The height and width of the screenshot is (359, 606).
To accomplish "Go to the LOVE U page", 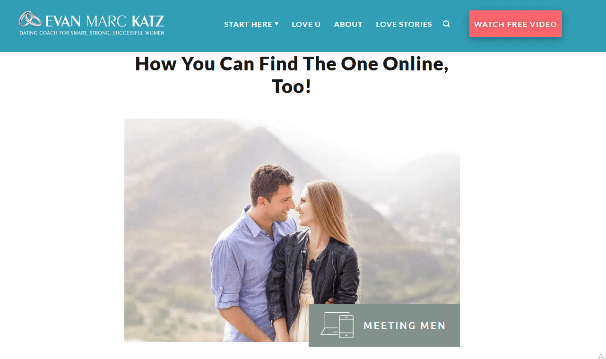I will [x=306, y=24].
